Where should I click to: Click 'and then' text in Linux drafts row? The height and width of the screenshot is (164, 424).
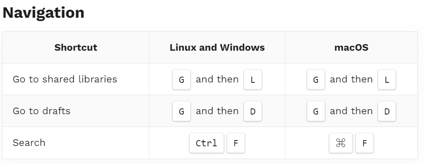[x=217, y=111]
